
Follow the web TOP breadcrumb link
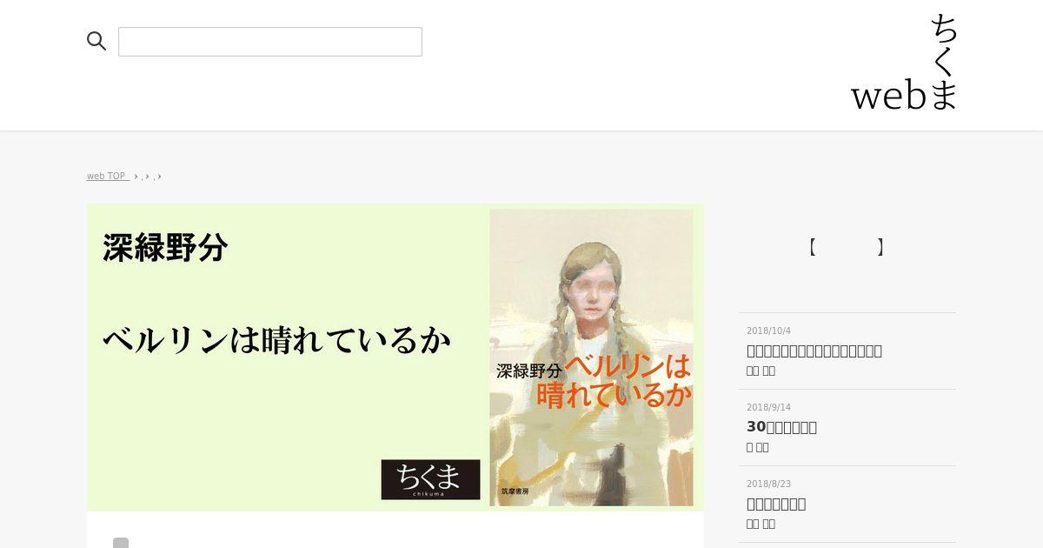coord(108,176)
